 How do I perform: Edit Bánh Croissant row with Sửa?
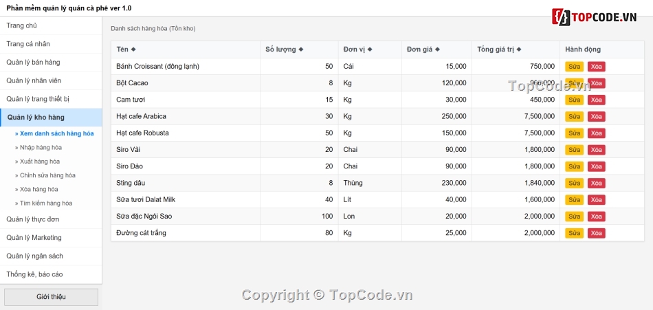(x=574, y=67)
